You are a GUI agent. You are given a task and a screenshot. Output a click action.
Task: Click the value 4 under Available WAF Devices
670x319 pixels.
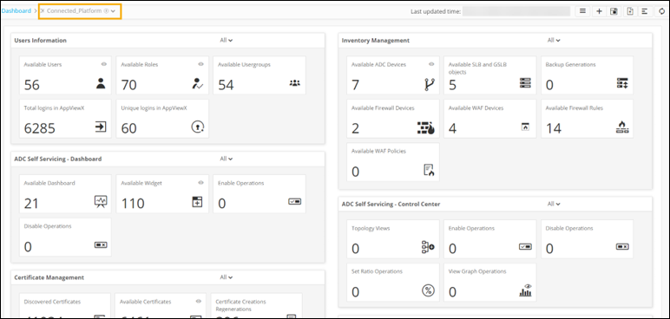pyautogui.click(x=452, y=128)
